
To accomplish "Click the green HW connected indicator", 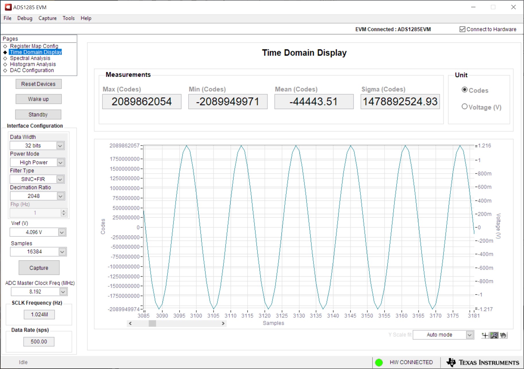I will [x=379, y=362].
